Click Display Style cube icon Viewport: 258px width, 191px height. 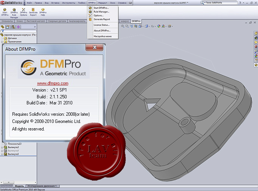(146, 26)
